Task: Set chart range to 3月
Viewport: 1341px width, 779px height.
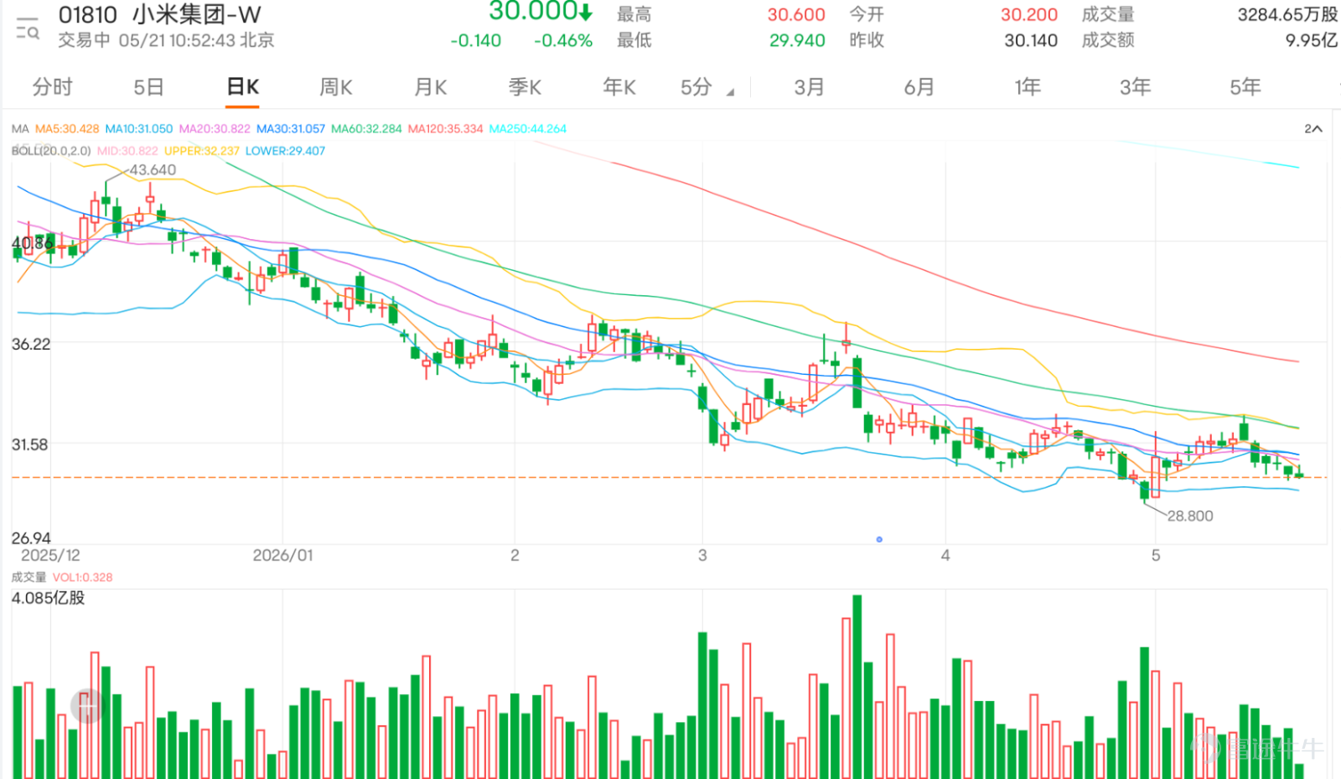Action: point(810,87)
